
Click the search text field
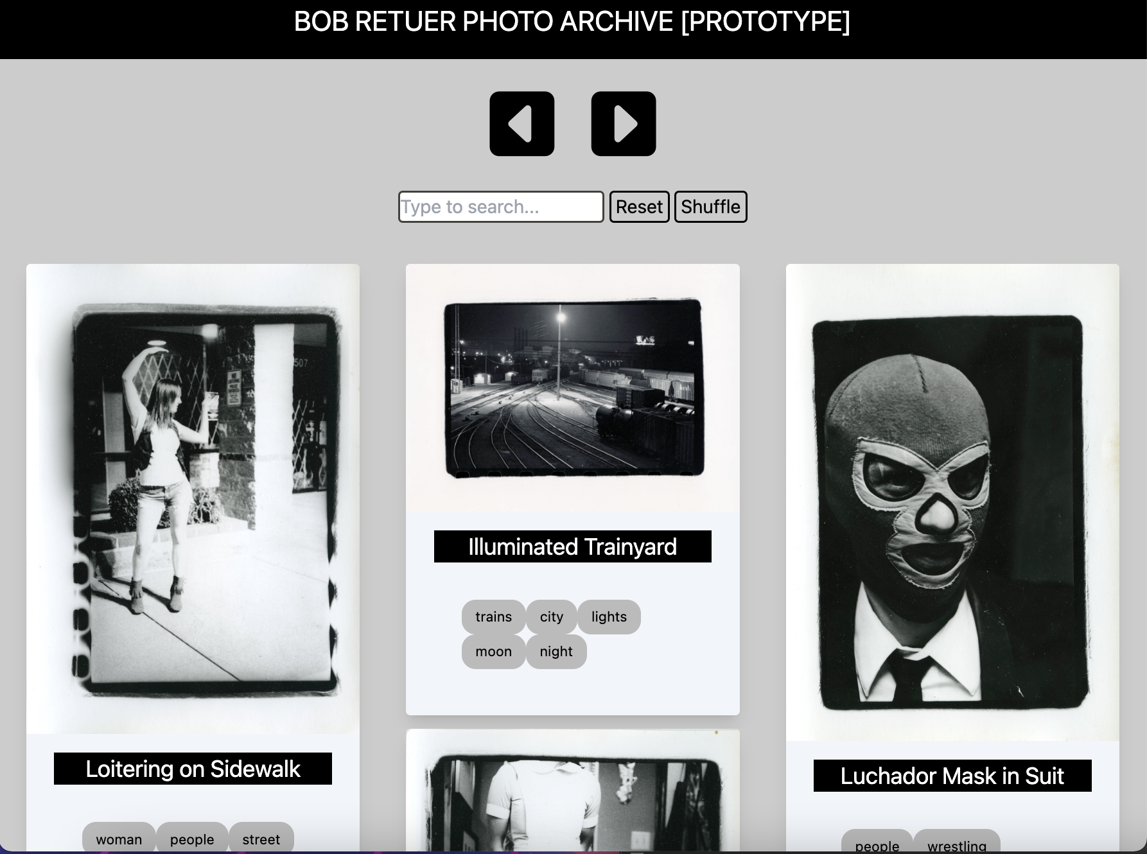(500, 206)
